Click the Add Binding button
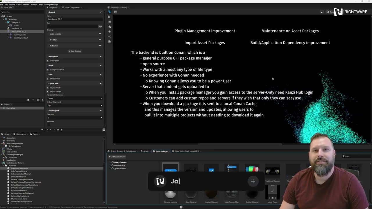Viewport: 372px width, 209px height. click(x=75, y=51)
